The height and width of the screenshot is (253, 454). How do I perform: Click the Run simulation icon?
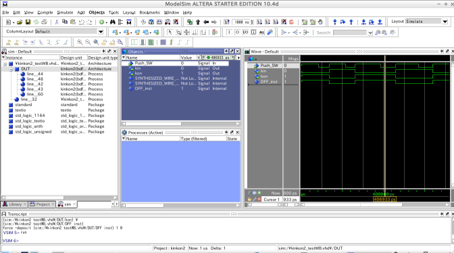[x=259, y=22]
